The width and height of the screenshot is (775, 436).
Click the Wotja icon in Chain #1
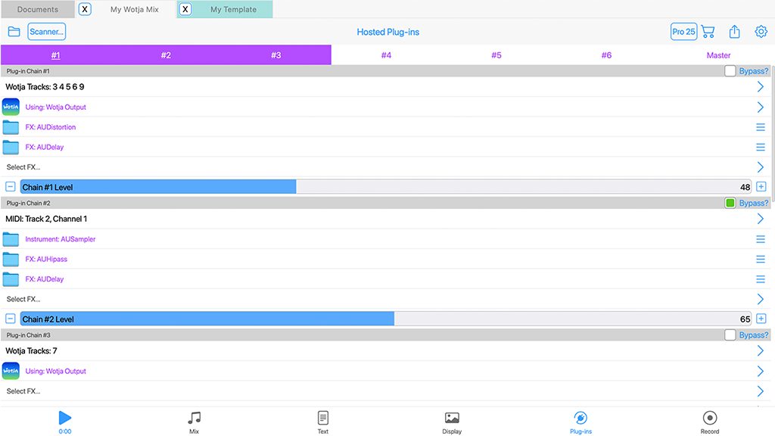point(11,107)
